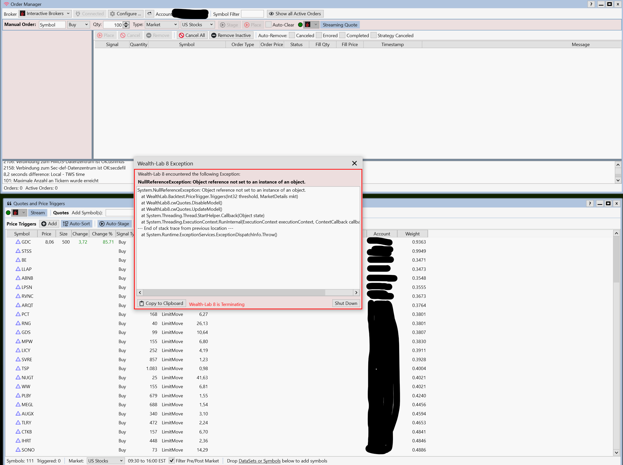Sort by the Order Price column header

click(x=272, y=45)
